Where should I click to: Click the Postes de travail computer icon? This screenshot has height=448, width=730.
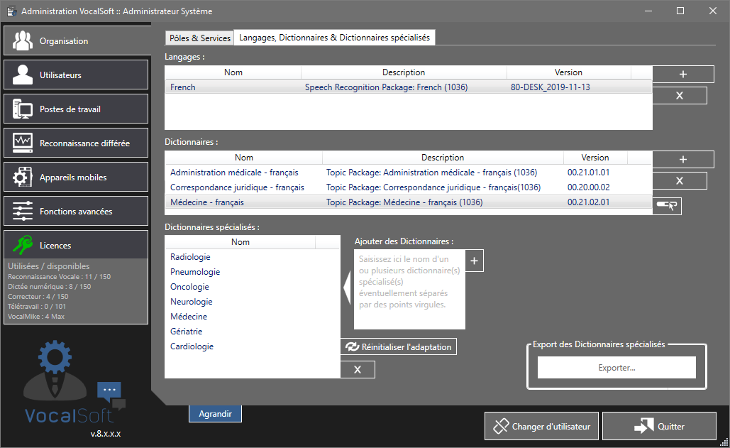23,109
